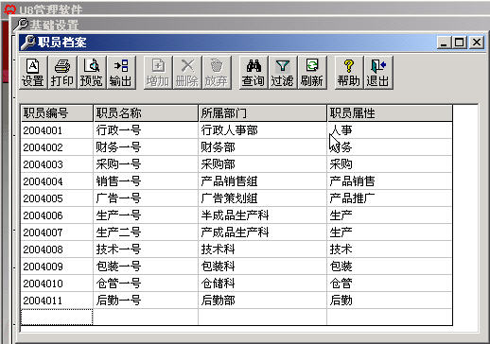Click the attribute cell 产品推广

click(390, 198)
